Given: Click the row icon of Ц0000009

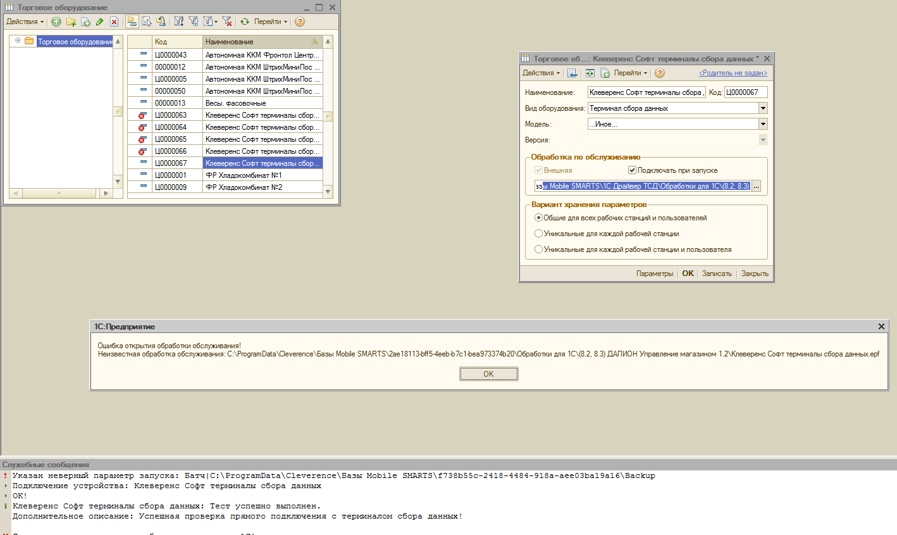Looking at the screenshot, I should click(144, 187).
